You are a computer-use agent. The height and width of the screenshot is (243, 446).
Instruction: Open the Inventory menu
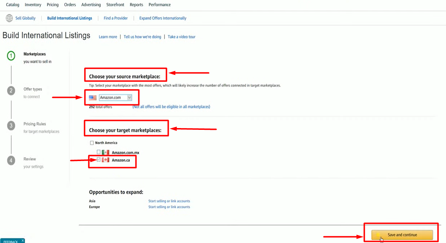point(33,5)
